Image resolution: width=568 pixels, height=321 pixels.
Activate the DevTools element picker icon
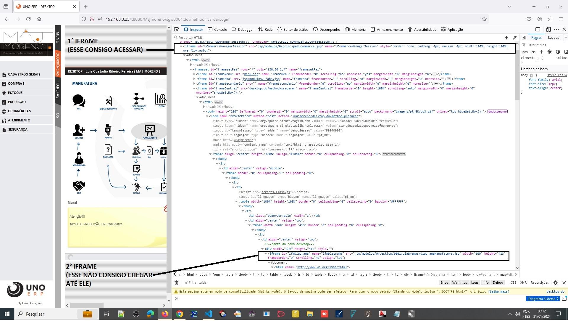[x=176, y=29]
